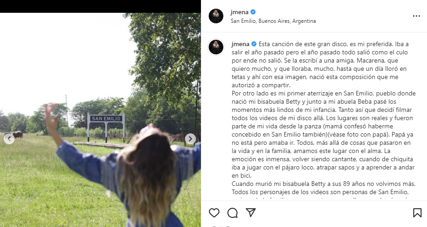The height and width of the screenshot is (227, 427).
Task: Share the post using the paper plane icon
Action: tap(251, 212)
